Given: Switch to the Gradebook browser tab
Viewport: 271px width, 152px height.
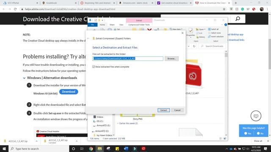Looking at the screenshot, I should click(59, 3).
